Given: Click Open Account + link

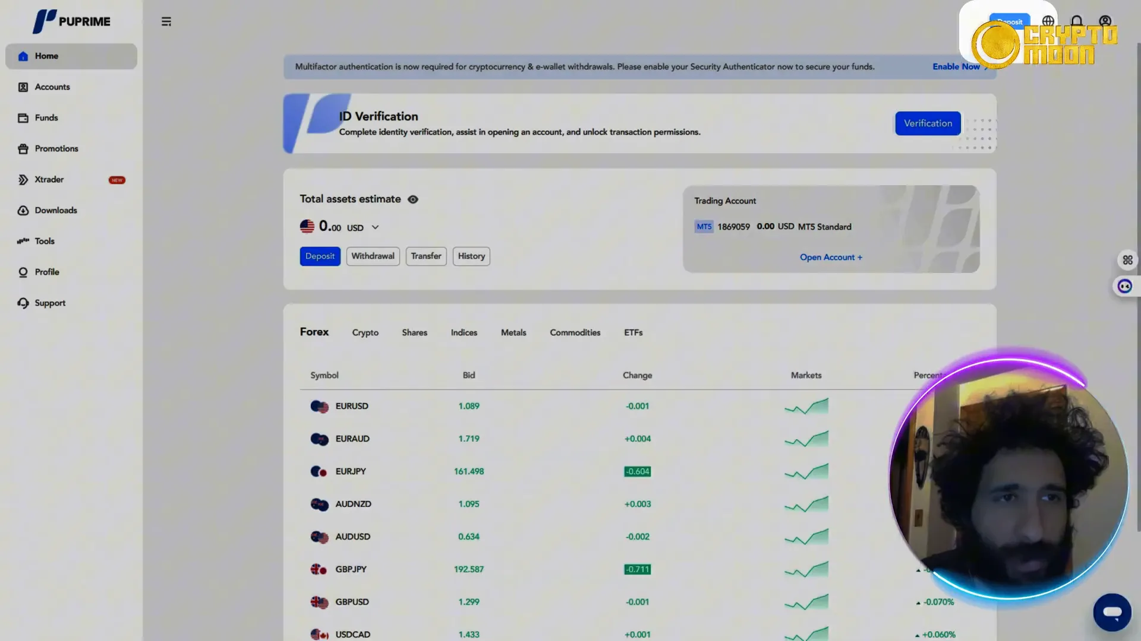Looking at the screenshot, I should click(x=831, y=257).
